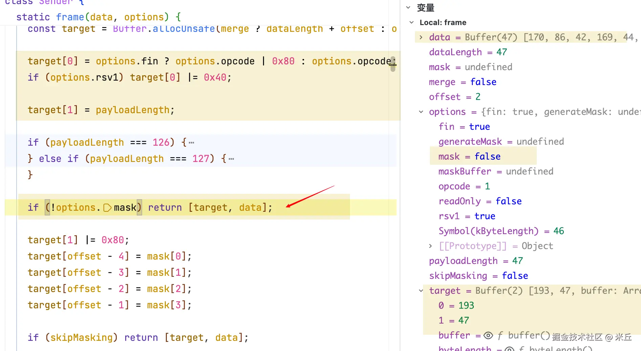Select the maskBuffer = undefined property

point(496,171)
